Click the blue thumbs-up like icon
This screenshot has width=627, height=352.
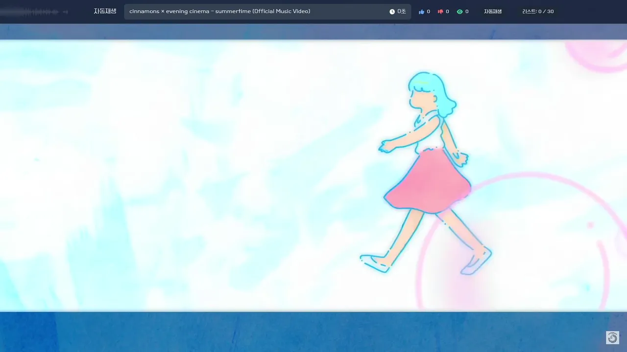(421, 12)
